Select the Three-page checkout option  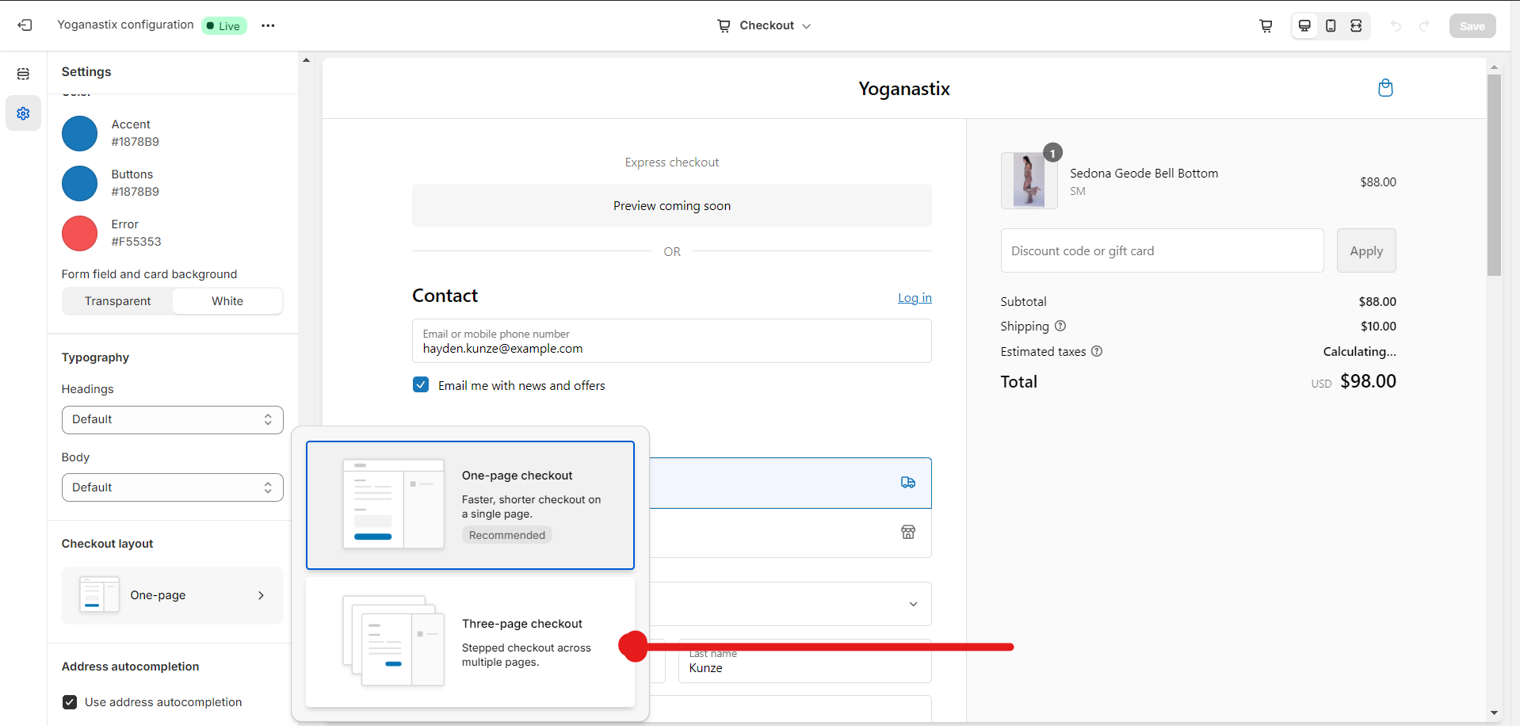470,642
